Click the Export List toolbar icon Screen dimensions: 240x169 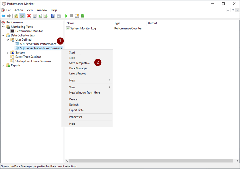pyautogui.click(x=45, y=16)
